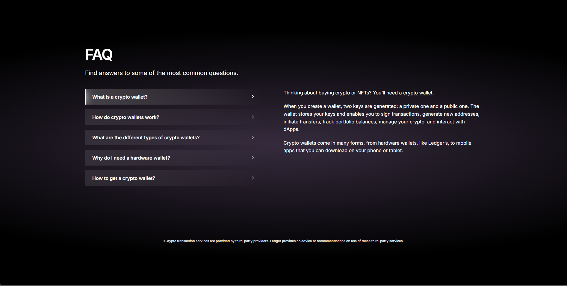Click the FAQ heading
Image resolution: width=567 pixels, height=286 pixels.
pyautogui.click(x=99, y=55)
